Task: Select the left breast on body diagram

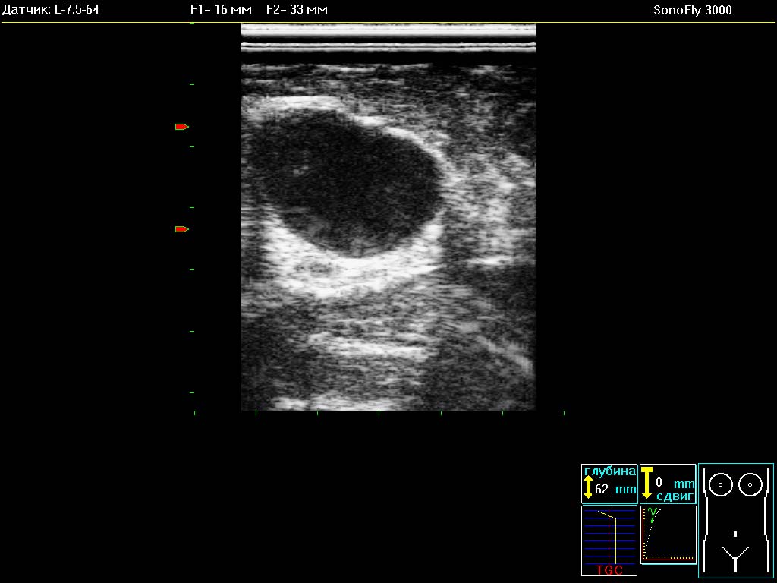Action: pos(721,484)
